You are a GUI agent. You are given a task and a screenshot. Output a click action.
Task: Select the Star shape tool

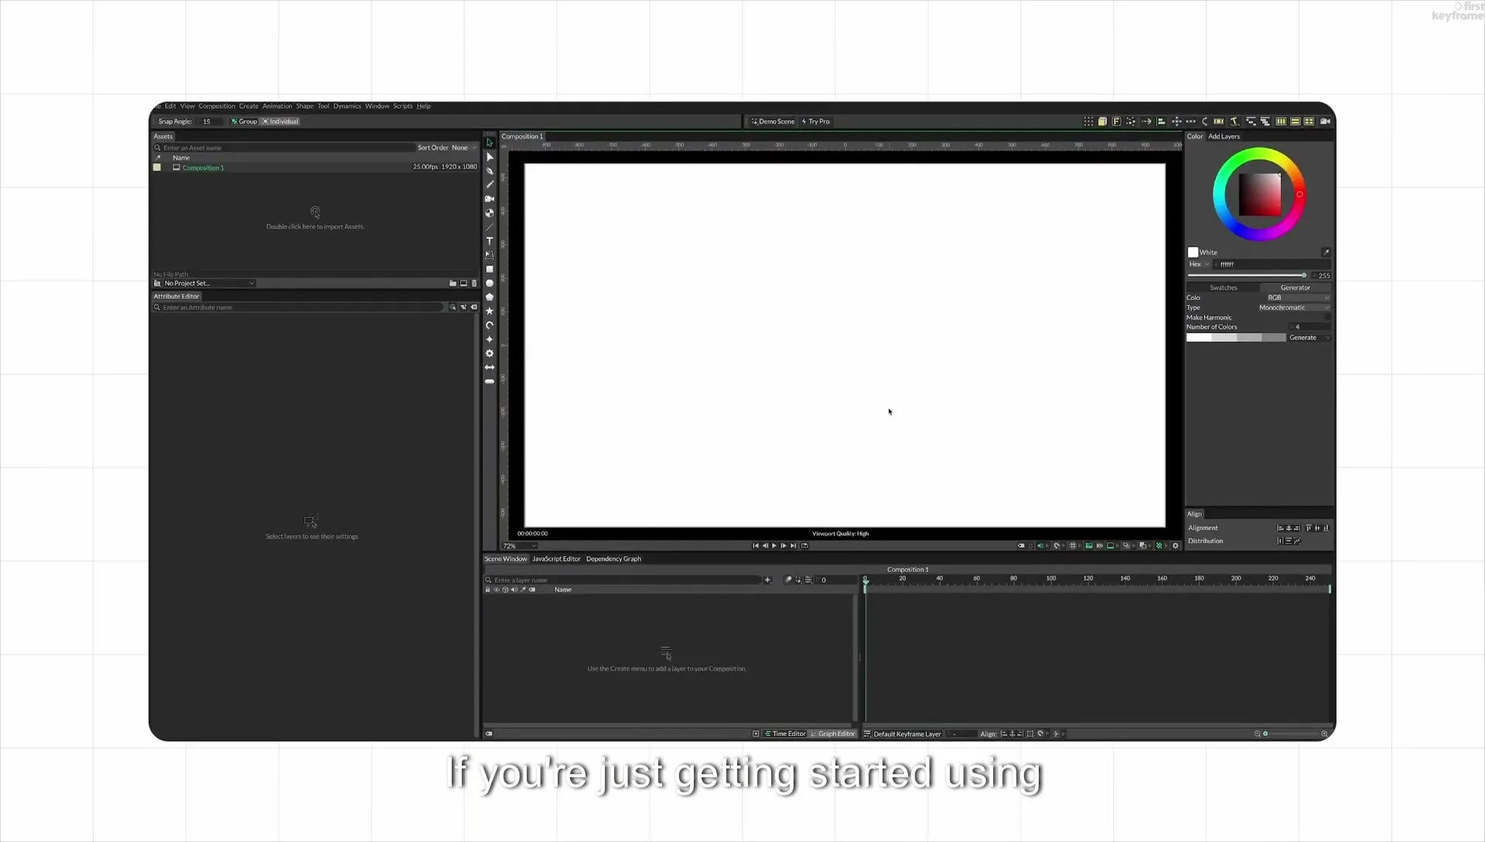pos(490,311)
